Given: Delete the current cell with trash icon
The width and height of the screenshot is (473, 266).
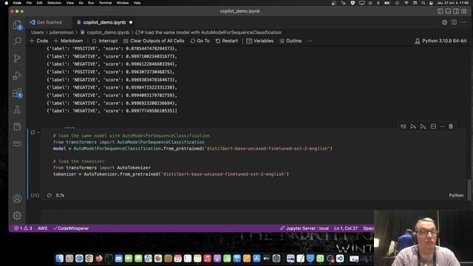Looking at the screenshot, I should pos(451,126).
